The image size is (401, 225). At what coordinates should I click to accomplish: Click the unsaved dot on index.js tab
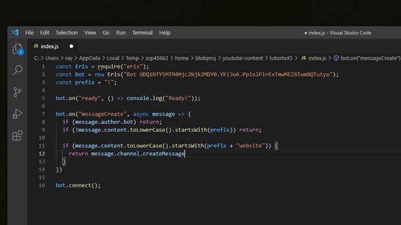[x=71, y=46]
